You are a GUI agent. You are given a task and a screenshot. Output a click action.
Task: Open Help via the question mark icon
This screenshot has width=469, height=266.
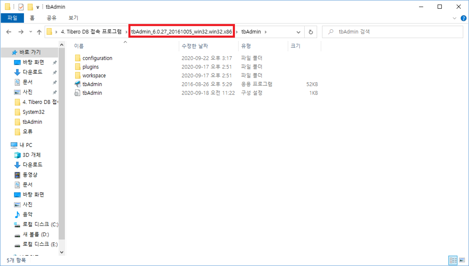tap(464, 18)
